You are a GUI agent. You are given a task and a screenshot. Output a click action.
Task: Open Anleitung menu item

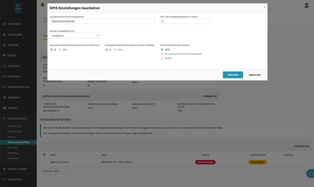tap(15, 179)
